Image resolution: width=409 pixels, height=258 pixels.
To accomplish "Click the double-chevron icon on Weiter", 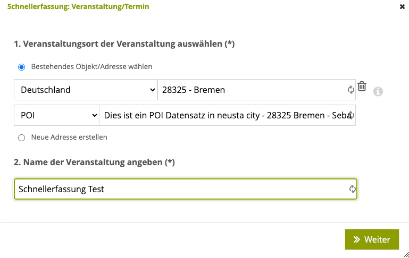I will [x=356, y=239].
